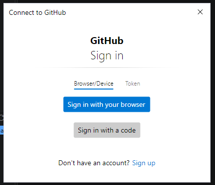The image size is (215, 185).
Task: Click the blue underline below Browser/Device
Action: (x=94, y=89)
